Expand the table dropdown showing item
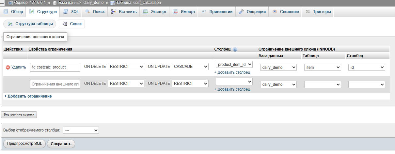Viewport: 395px width, 154px height. point(323,68)
